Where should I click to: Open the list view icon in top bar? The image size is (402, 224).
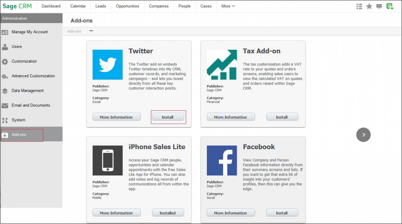359,6
